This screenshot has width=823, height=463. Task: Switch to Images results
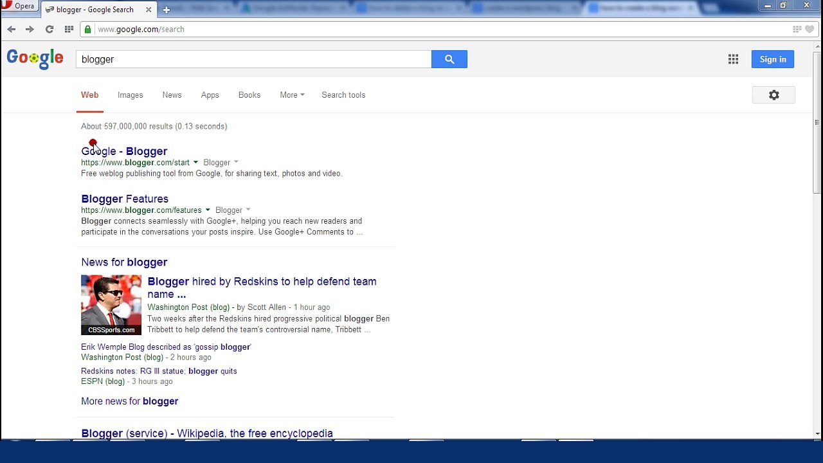coord(130,95)
